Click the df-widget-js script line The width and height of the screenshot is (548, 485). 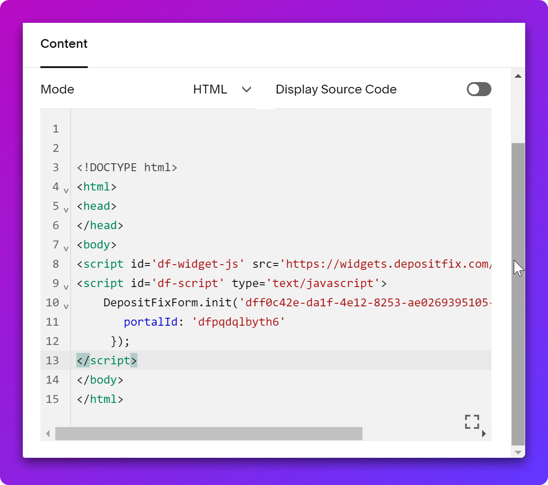tap(284, 264)
